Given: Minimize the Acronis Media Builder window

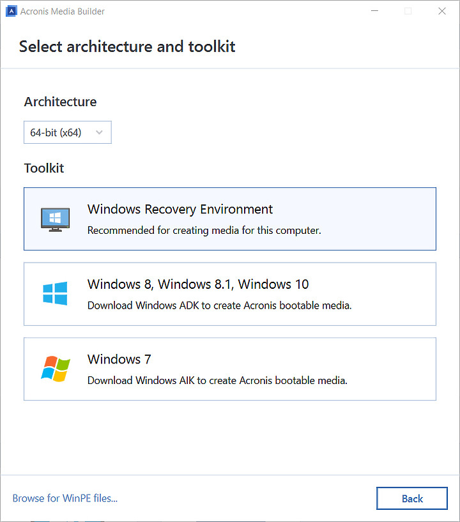Looking at the screenshot, I should pos(375,11).
